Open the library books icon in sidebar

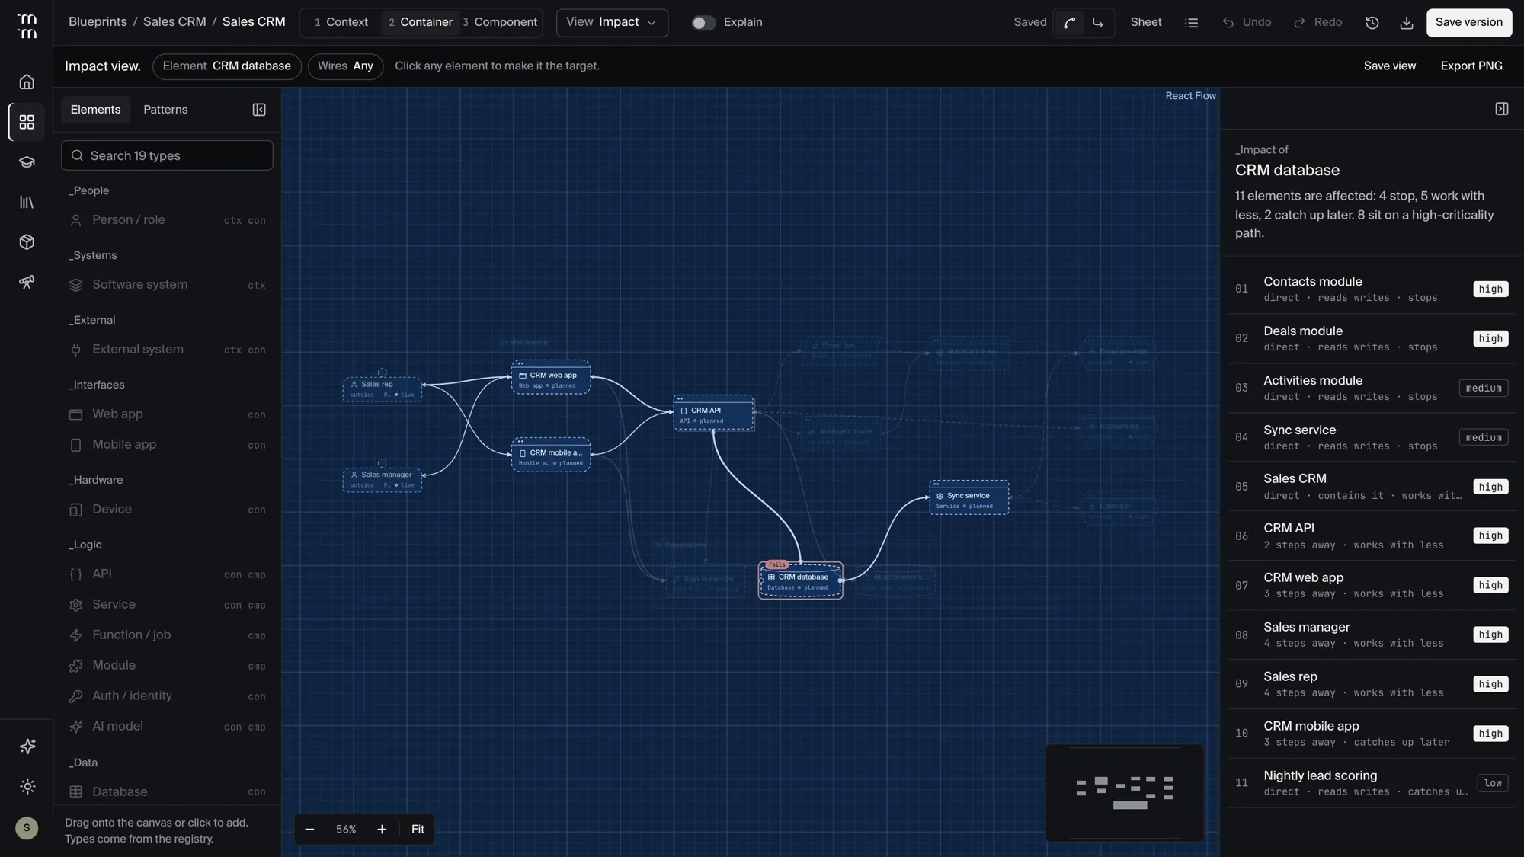click(27, 203)
